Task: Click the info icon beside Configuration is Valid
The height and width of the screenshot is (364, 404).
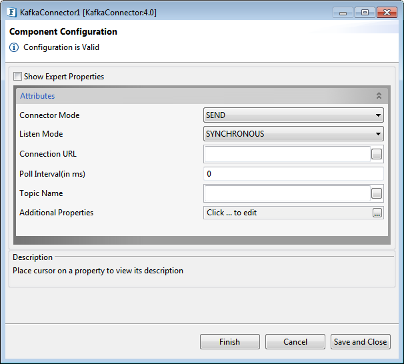Action: pos(14,47)
